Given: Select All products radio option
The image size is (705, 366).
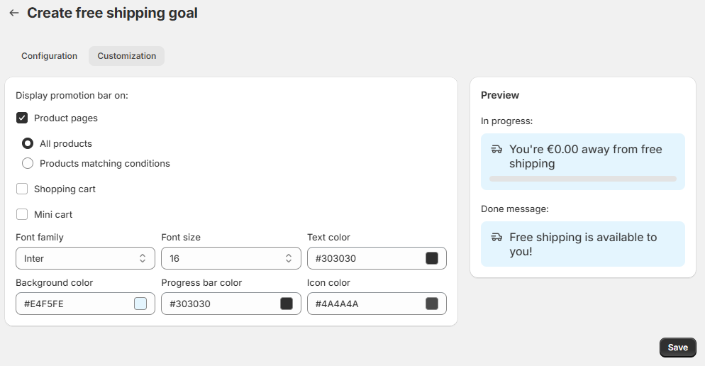Looking at the screenshot, I should tap(28, 144).
